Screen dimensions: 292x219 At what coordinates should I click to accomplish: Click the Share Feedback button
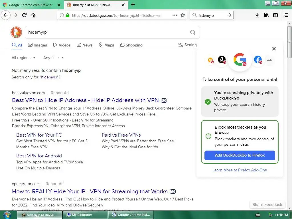click(x=267, y=204)
